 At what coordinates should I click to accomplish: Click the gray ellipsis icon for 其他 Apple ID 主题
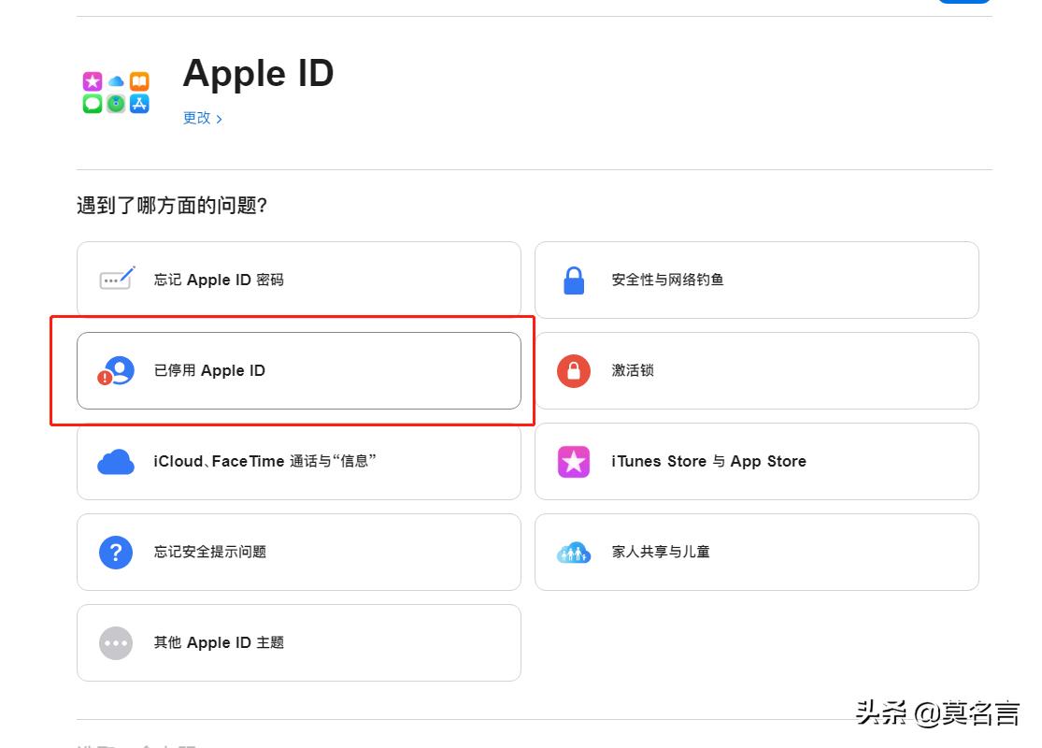click(115, 642)
